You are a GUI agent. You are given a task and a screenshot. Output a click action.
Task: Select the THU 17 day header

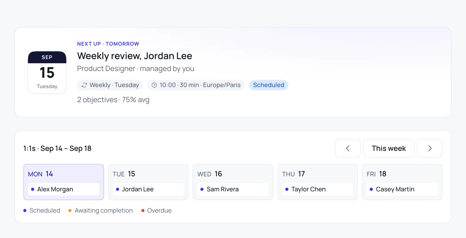coord(293,174)
